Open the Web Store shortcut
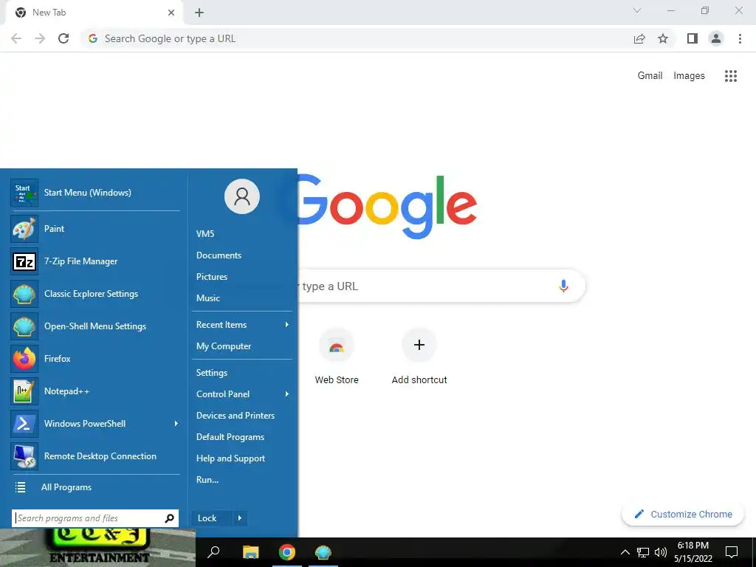Viewport: 756px width, 567px height. (x=337, y=356)
